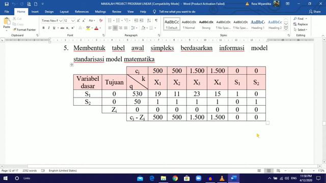Toggle Bold formatting

tap(43, 28)
